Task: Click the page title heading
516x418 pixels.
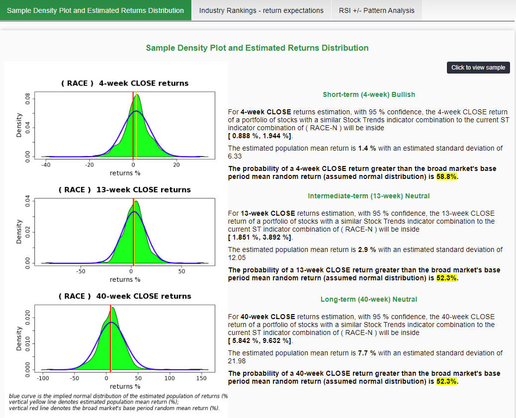Action: point(258,48)
